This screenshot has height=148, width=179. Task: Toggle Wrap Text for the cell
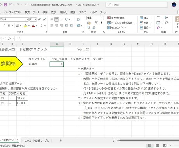[x=78, y=19]
